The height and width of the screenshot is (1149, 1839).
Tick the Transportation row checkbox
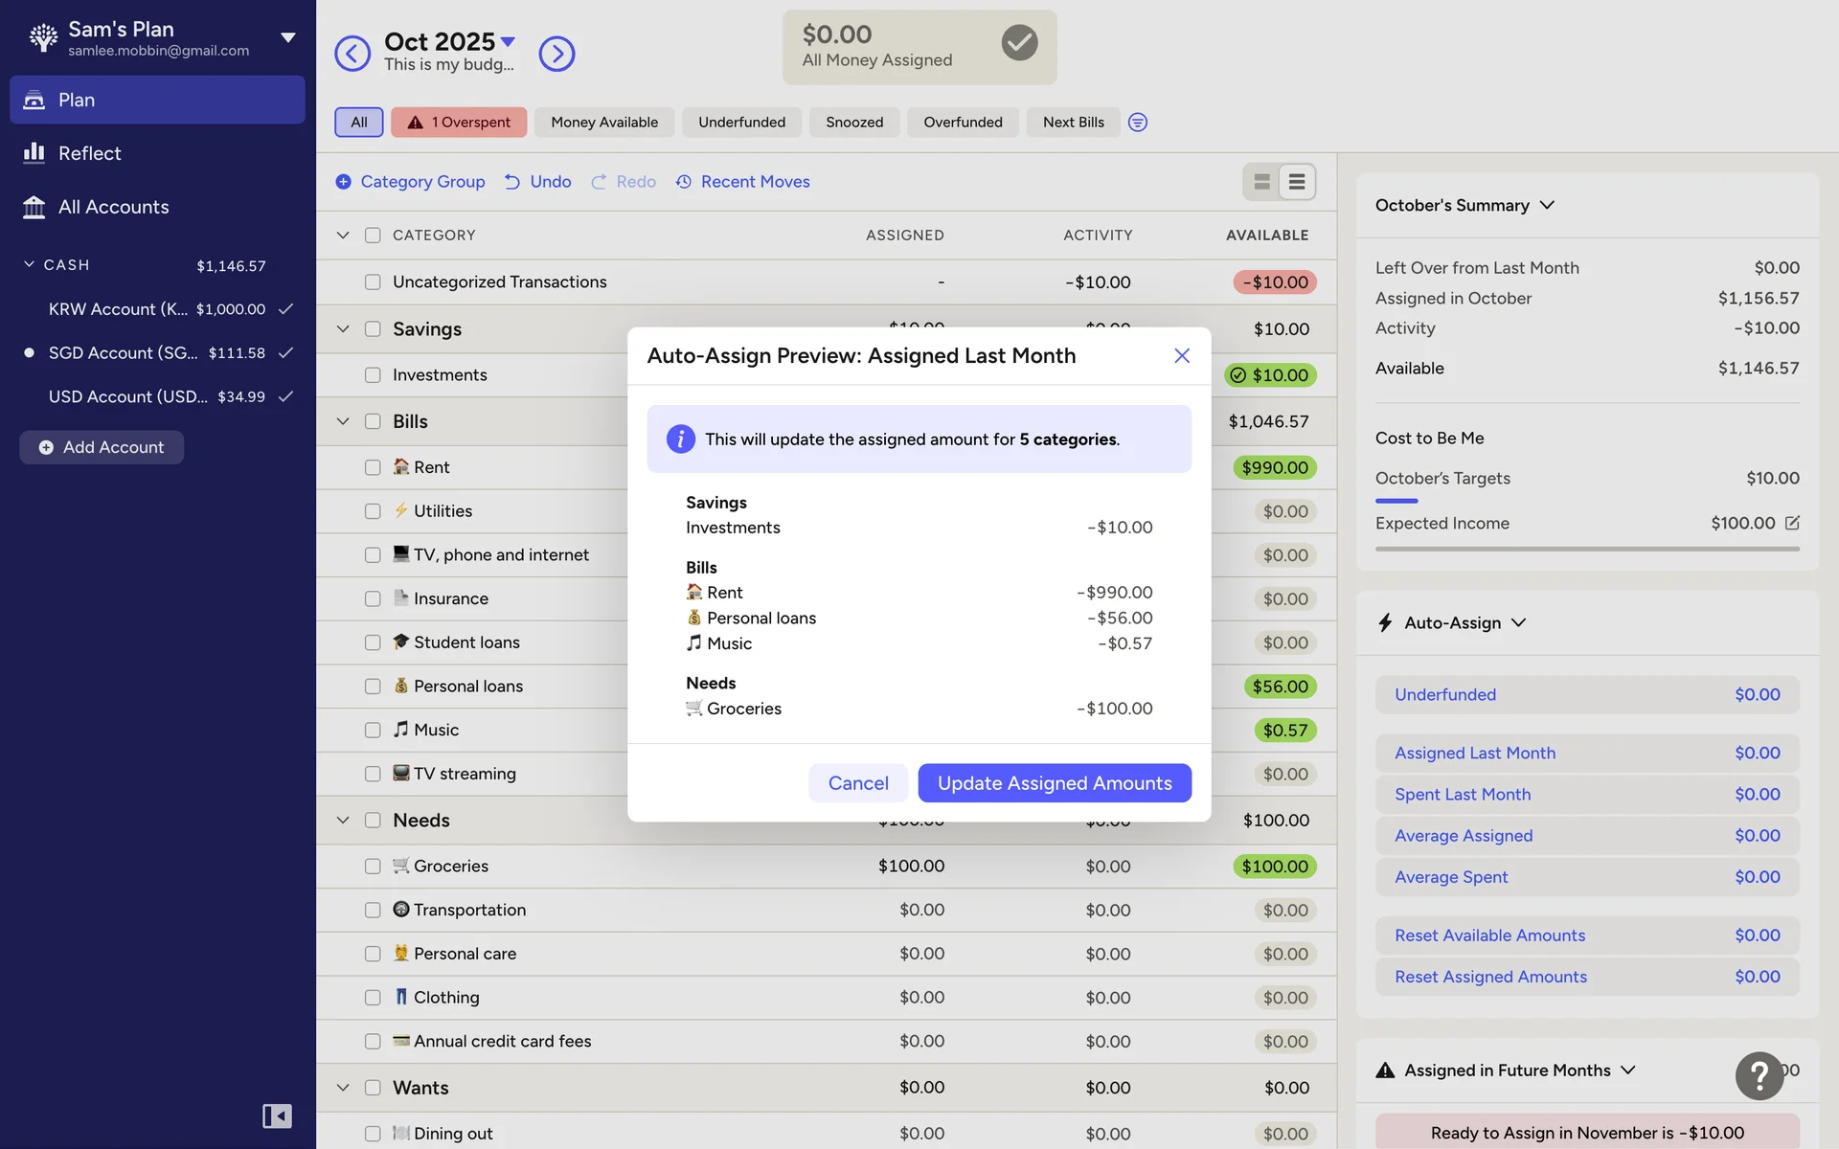(373, 911)
